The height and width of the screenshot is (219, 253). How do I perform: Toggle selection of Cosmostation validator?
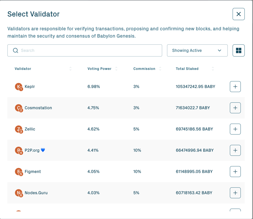click(235, 108)
